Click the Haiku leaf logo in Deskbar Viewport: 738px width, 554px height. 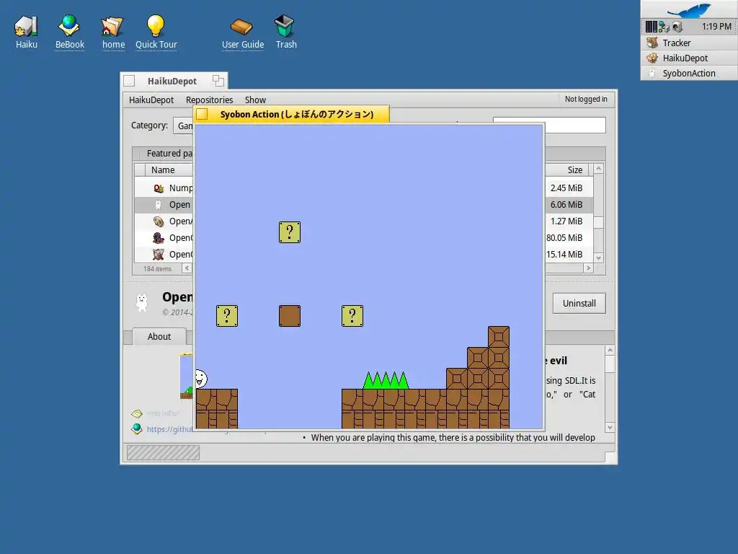[688, 9]
